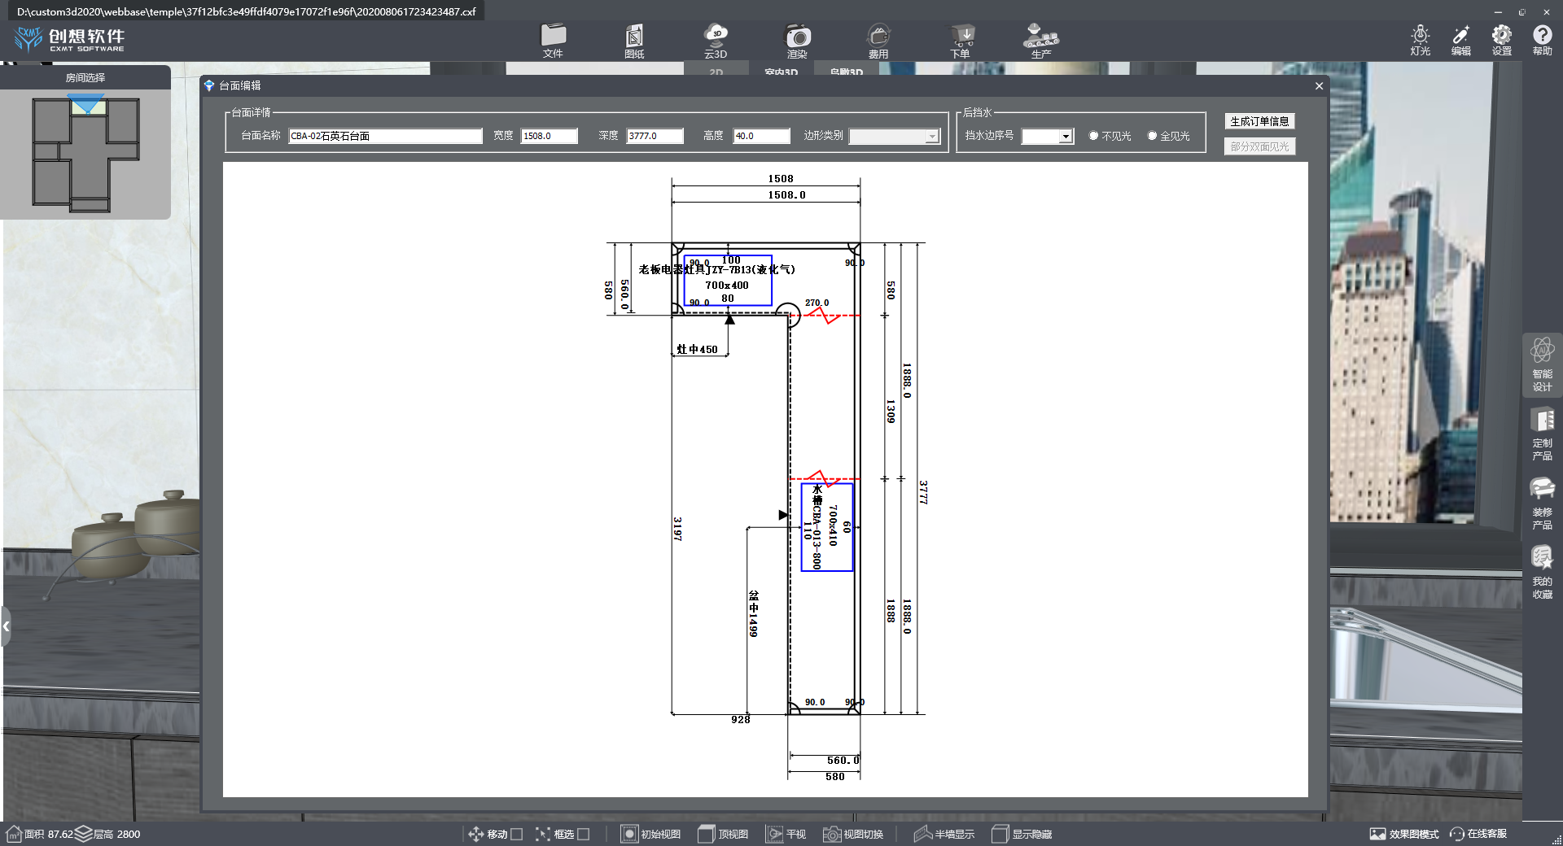Click the 层高 2800 status entry
The height and width of the screenshot is (846, 1563).
point(108,834)
